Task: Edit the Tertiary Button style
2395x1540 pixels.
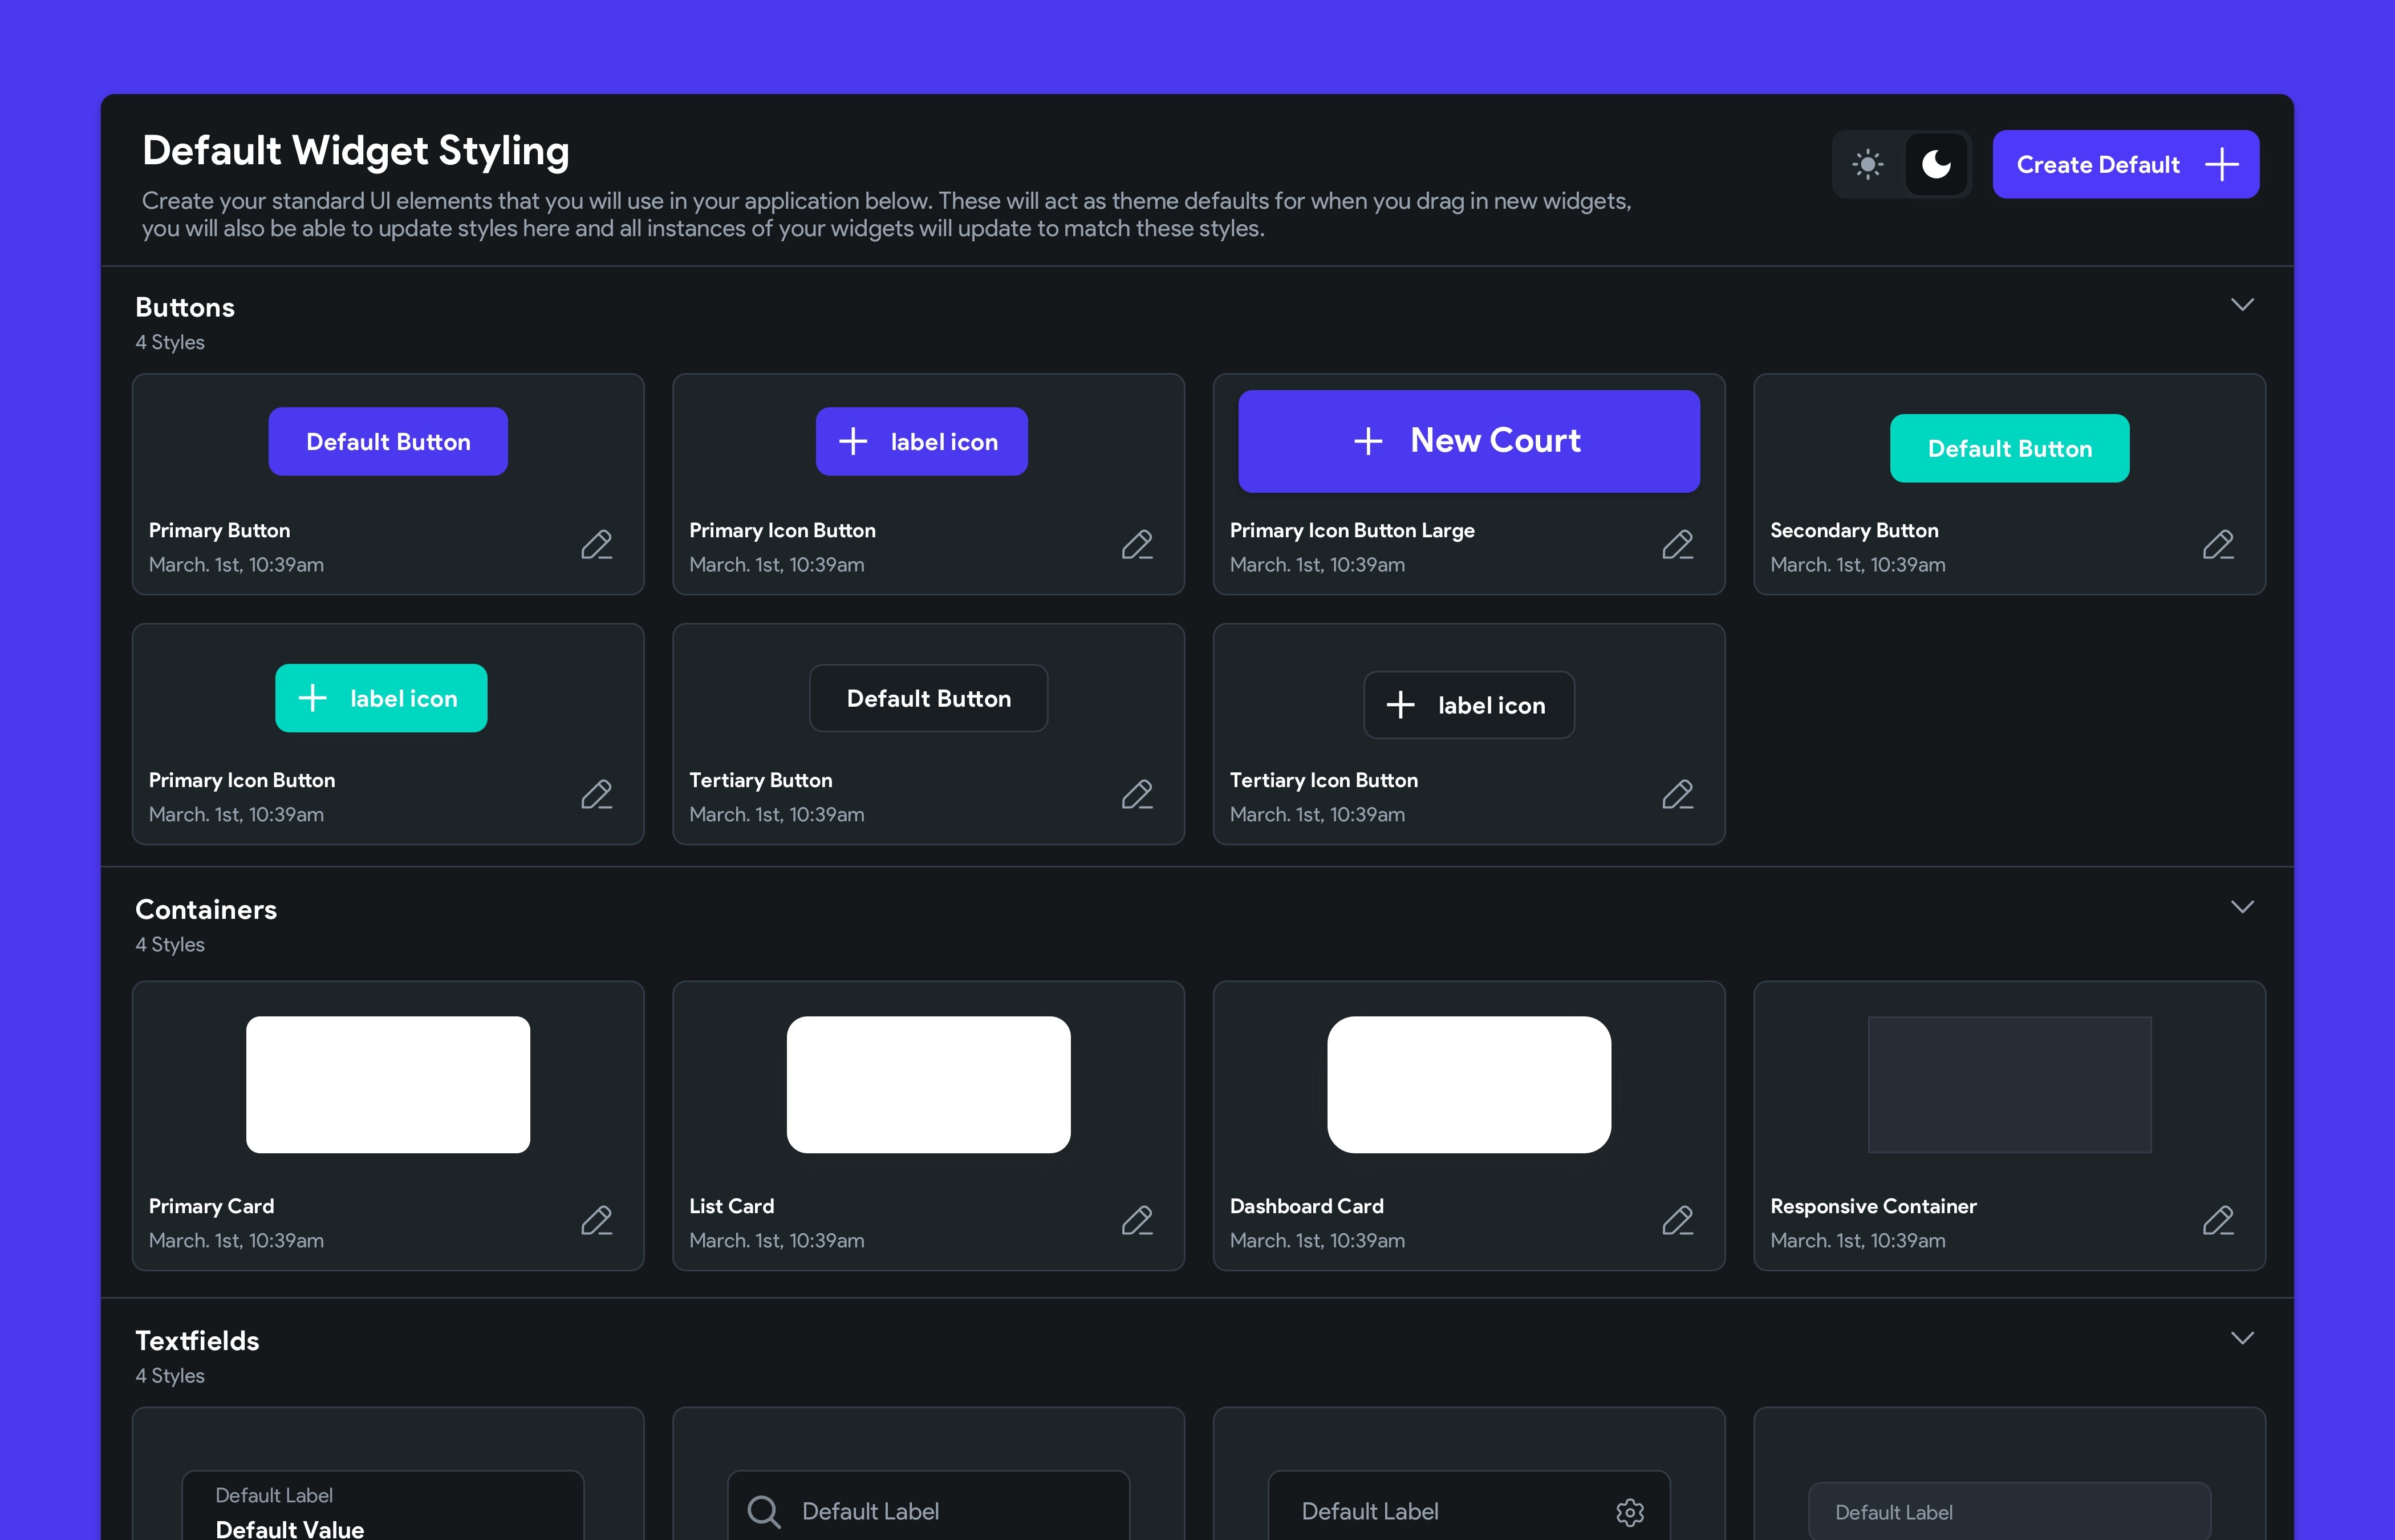Action: pos(1136,795)
